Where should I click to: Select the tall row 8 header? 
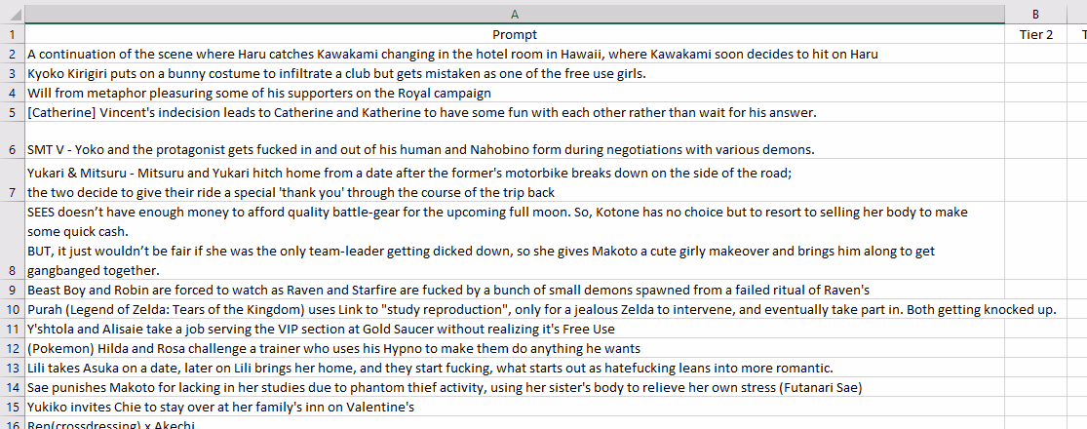click(13, 241)
